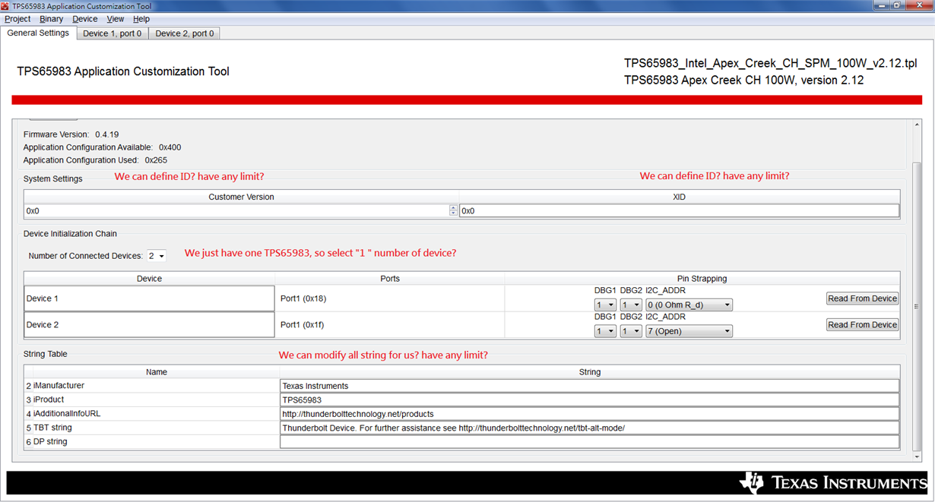The width and height of the screenshot is (935, 502).
Task: Edit the iAdditionalInfoURL string field
Action: (589, 414)
